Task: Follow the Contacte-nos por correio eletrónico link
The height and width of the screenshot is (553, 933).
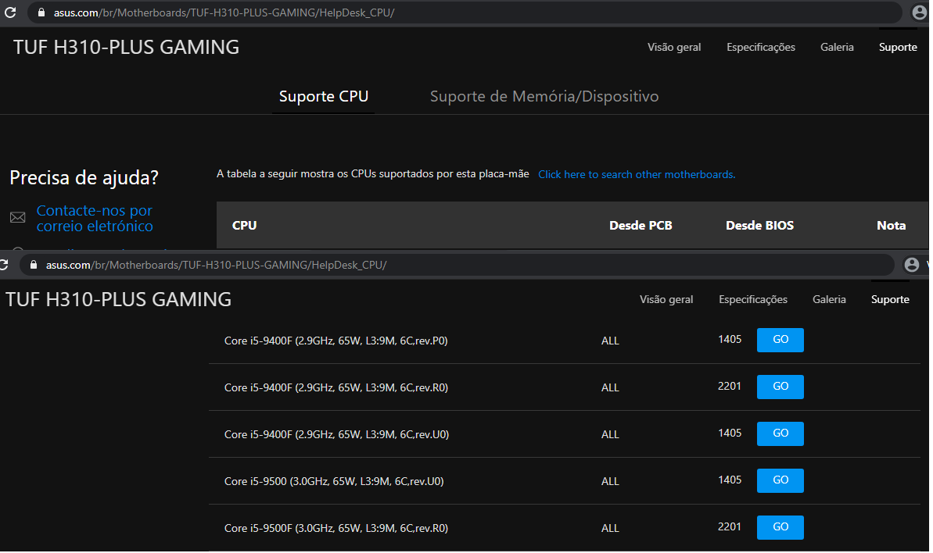Action: coord(95,218)
